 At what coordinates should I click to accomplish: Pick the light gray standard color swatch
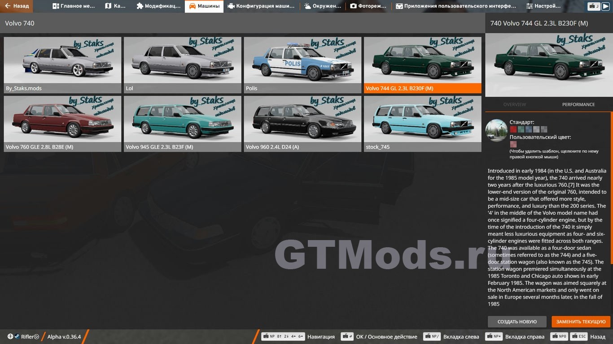click(x=536, y=129)
